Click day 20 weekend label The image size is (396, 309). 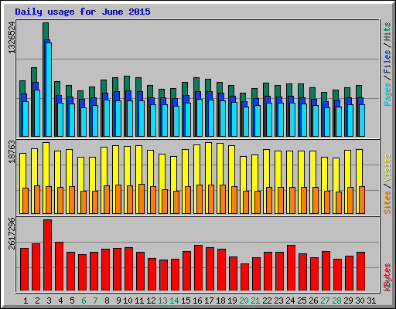(244, 301)
